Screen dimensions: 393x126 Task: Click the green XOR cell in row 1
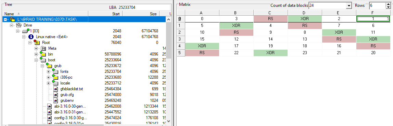tap(236, 25)
